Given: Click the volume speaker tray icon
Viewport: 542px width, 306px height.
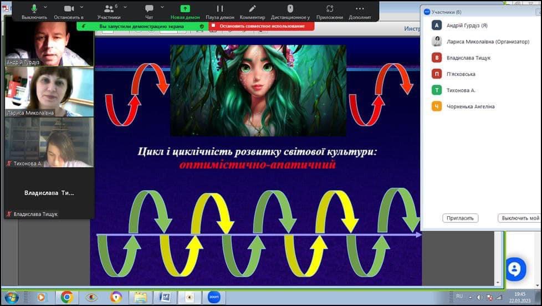Looking at the screenshot, I should click(480, 297).
